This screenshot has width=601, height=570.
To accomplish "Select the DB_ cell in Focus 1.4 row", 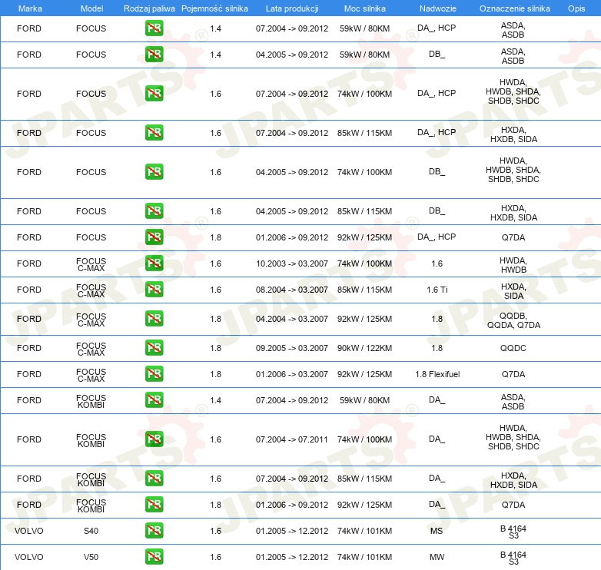I will pyautogui.click(x=437, y=55).
